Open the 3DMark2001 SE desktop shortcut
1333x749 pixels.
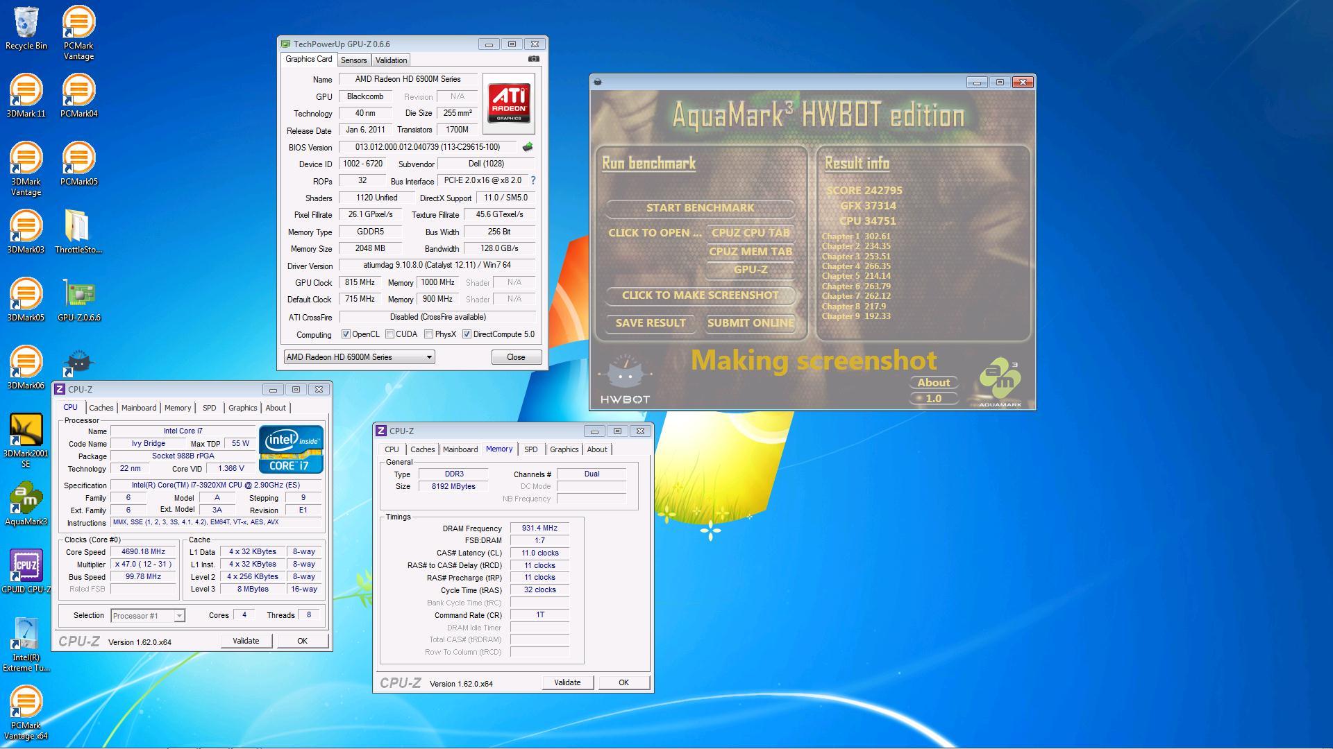point(26,441)
